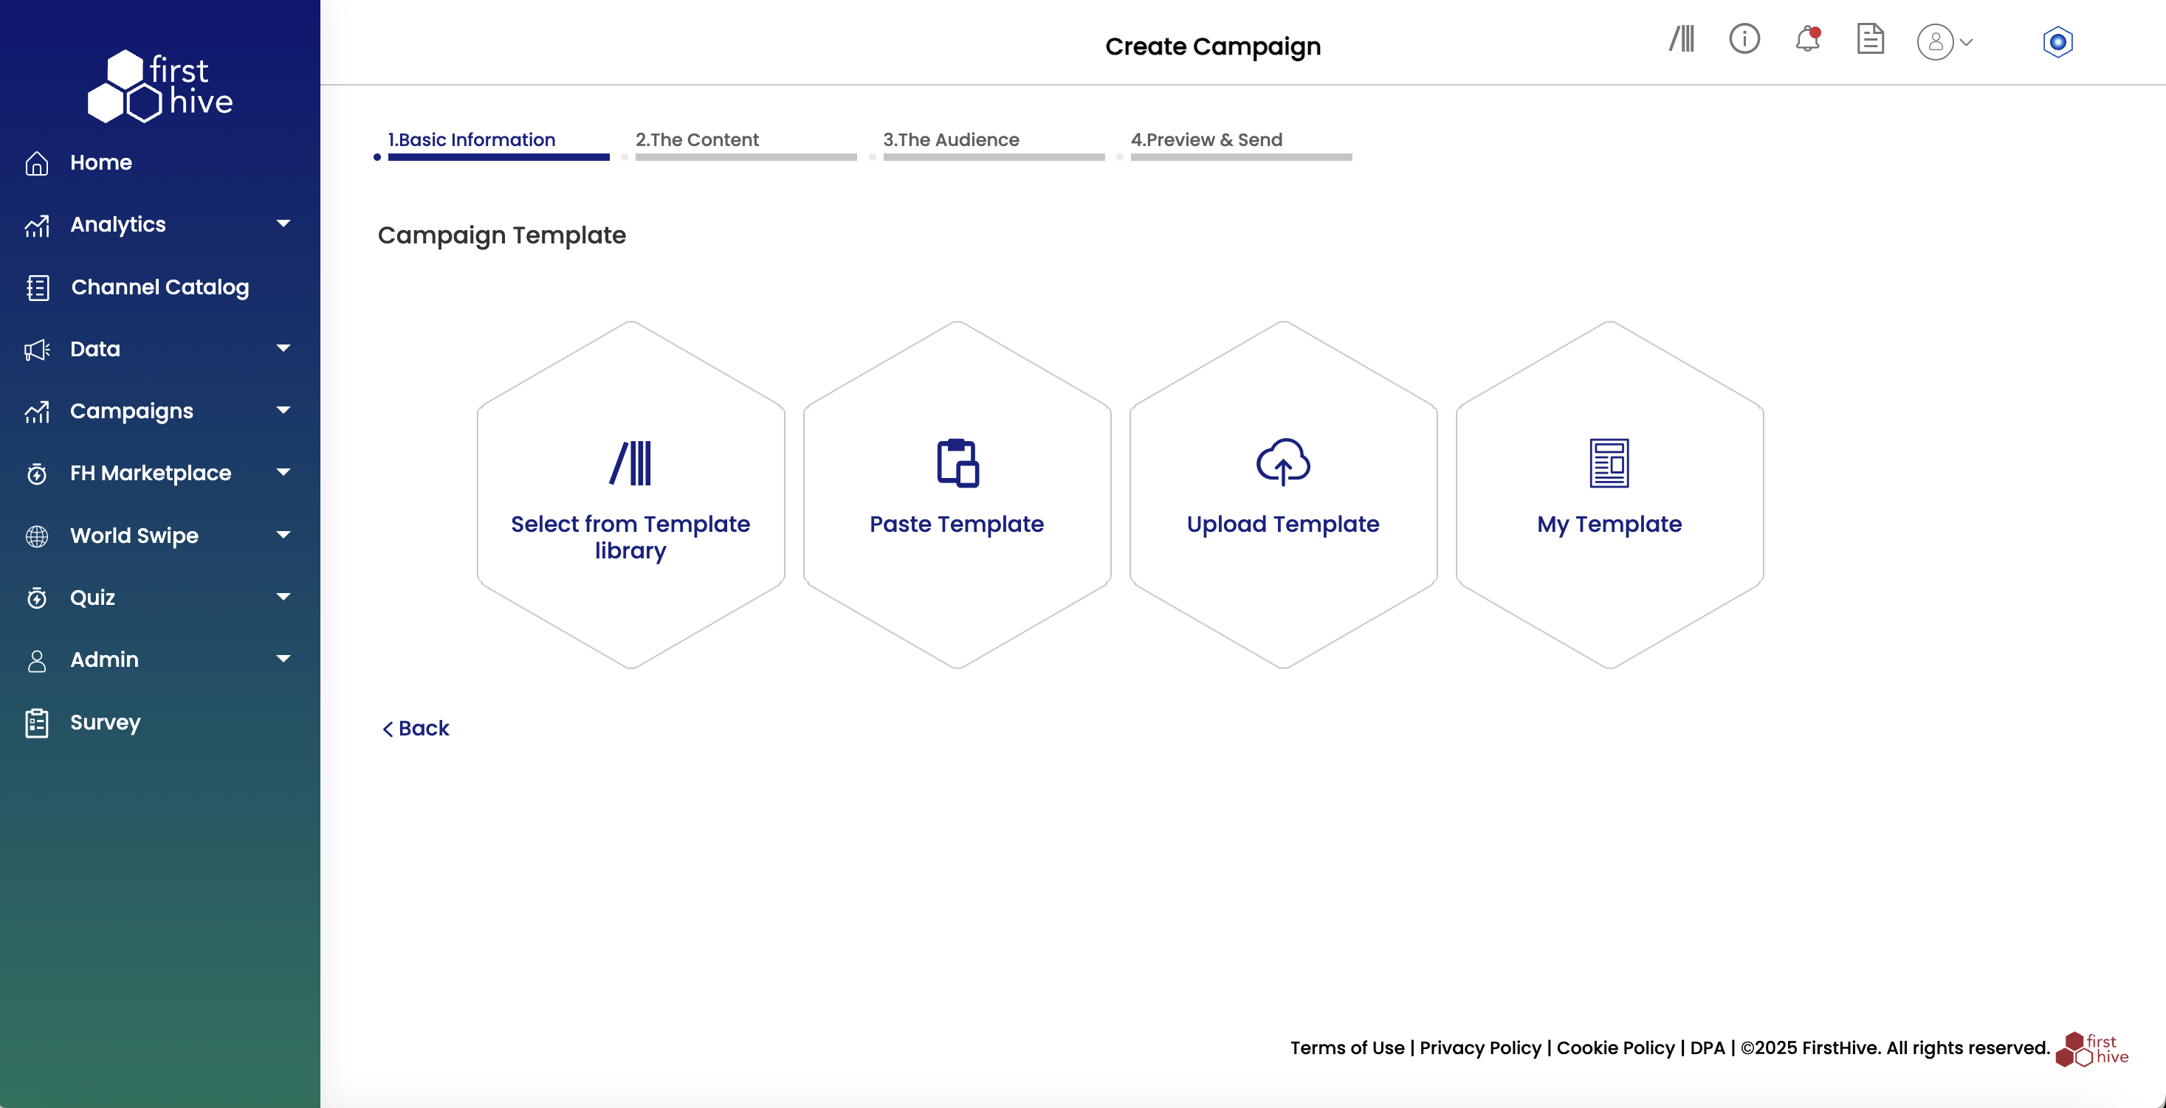Click the Upload Template cloud icon
2166x1108 pixels.
pyautogui.click(x=1282, y=462)
